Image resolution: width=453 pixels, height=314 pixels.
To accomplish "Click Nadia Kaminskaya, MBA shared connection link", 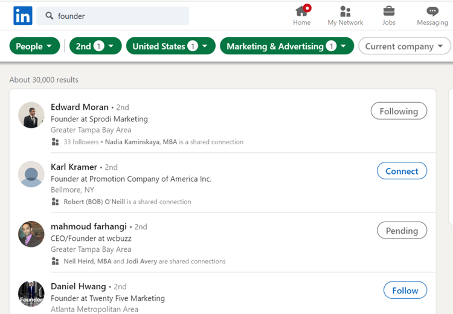I will 141,142.
